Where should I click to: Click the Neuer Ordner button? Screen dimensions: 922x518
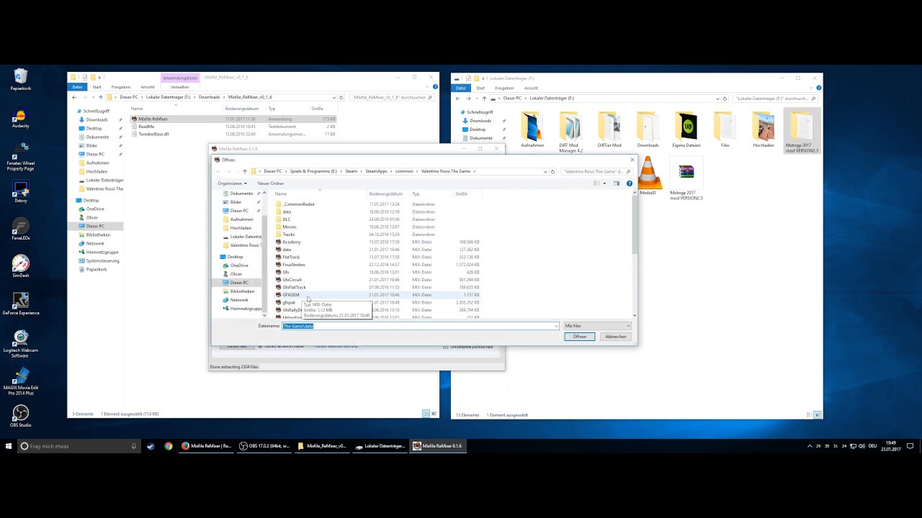coord(271,183)
